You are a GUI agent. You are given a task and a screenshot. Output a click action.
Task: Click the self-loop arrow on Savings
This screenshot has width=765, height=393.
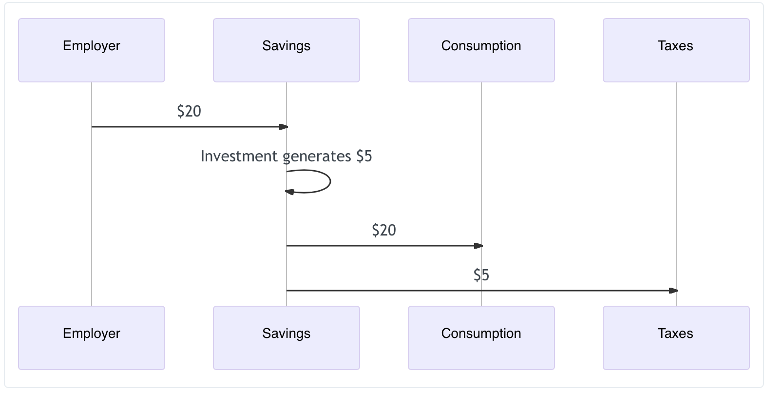tap(308, 181)
